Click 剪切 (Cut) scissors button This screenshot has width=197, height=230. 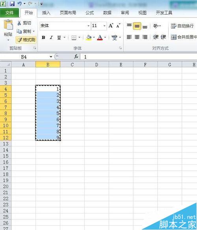24,23
